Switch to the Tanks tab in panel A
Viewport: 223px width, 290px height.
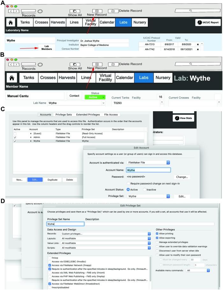point(25,22)
